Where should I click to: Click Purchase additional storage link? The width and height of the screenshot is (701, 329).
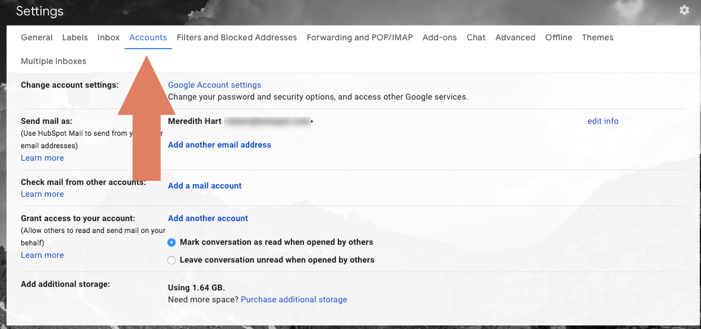pyautogui.click(x=294, y=299)
